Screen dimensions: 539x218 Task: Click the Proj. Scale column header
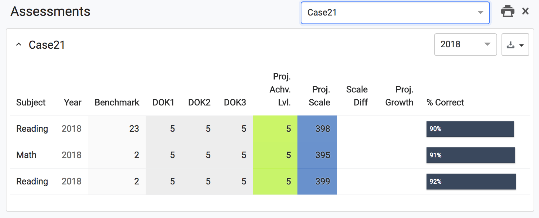(319, 96)
